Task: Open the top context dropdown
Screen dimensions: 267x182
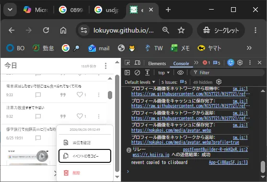Action: (x=163, y=73)
